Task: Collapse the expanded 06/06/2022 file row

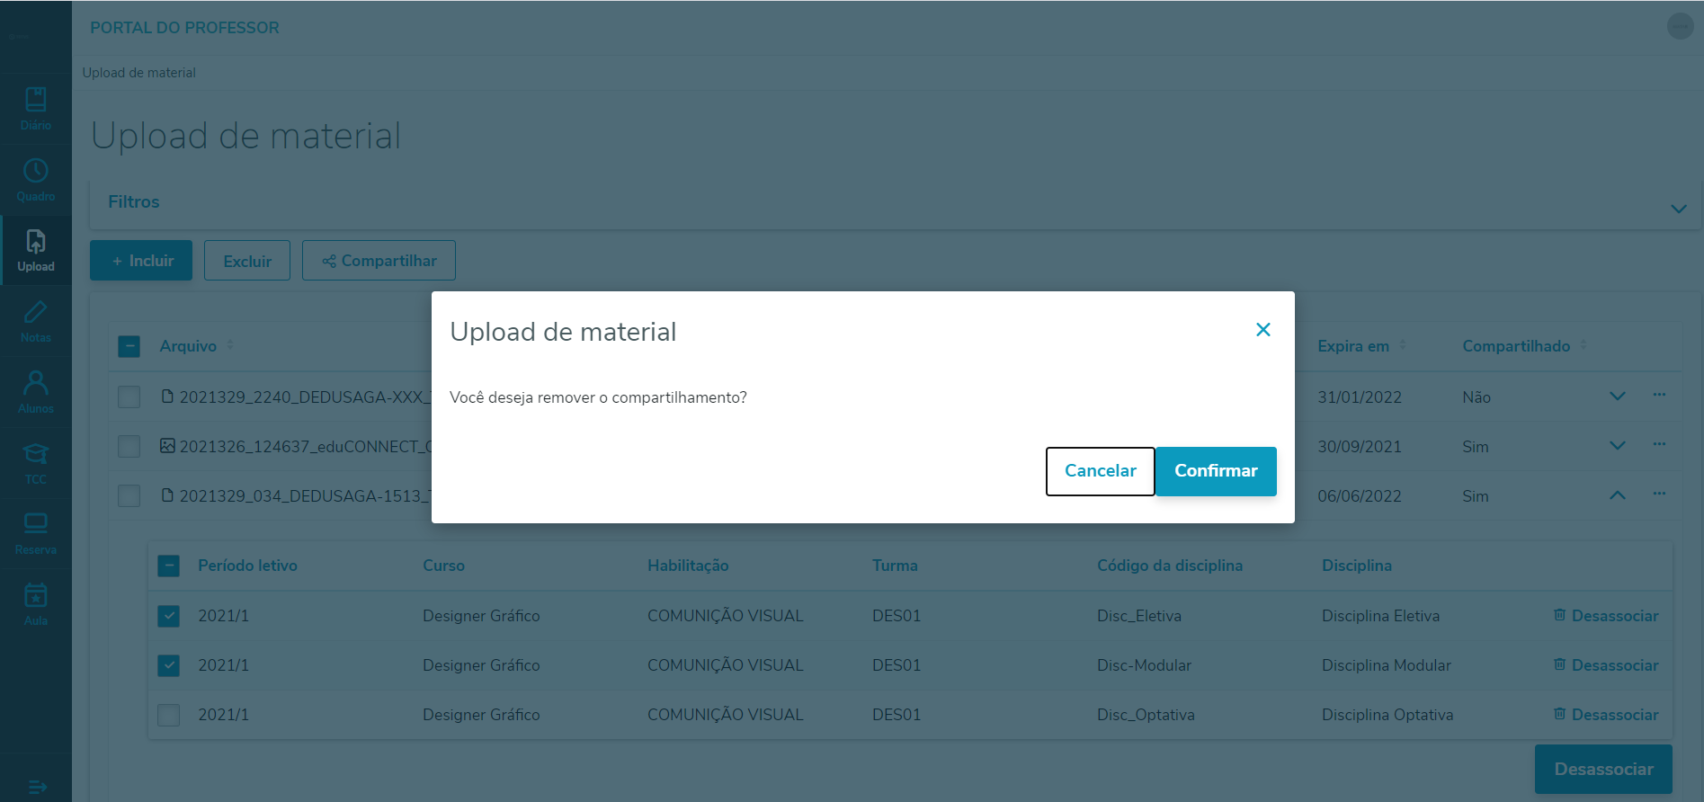Action: coord(1617,495)
